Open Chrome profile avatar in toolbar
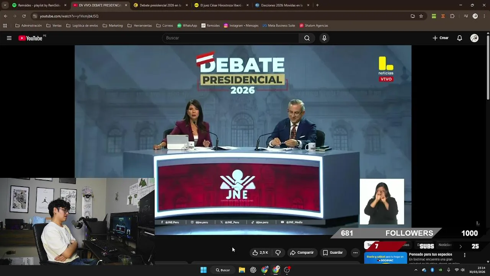This screenshot has width=490, height=276. click(475, 16)
